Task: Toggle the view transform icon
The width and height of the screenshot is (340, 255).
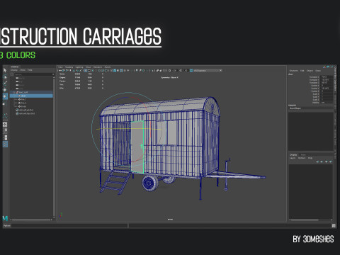Action: (191, 71)
